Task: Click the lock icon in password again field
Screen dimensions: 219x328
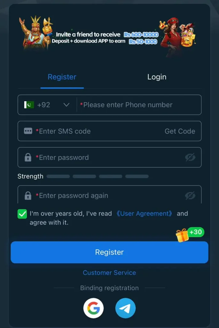Action: (28, 196)
